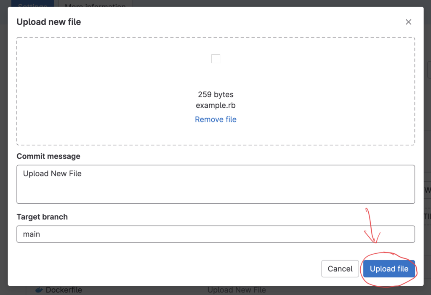Viewport: 431px width, 295px height.
Task: Select the example.rb file name
Action: click(x=215, y=106)
